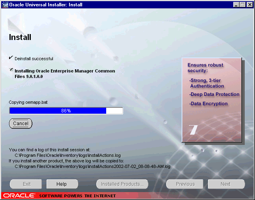Click the 'Copying oemapp.bat' status text
Image resolution: width=255 pixels, height=200 pixels.
pos(28,102)
